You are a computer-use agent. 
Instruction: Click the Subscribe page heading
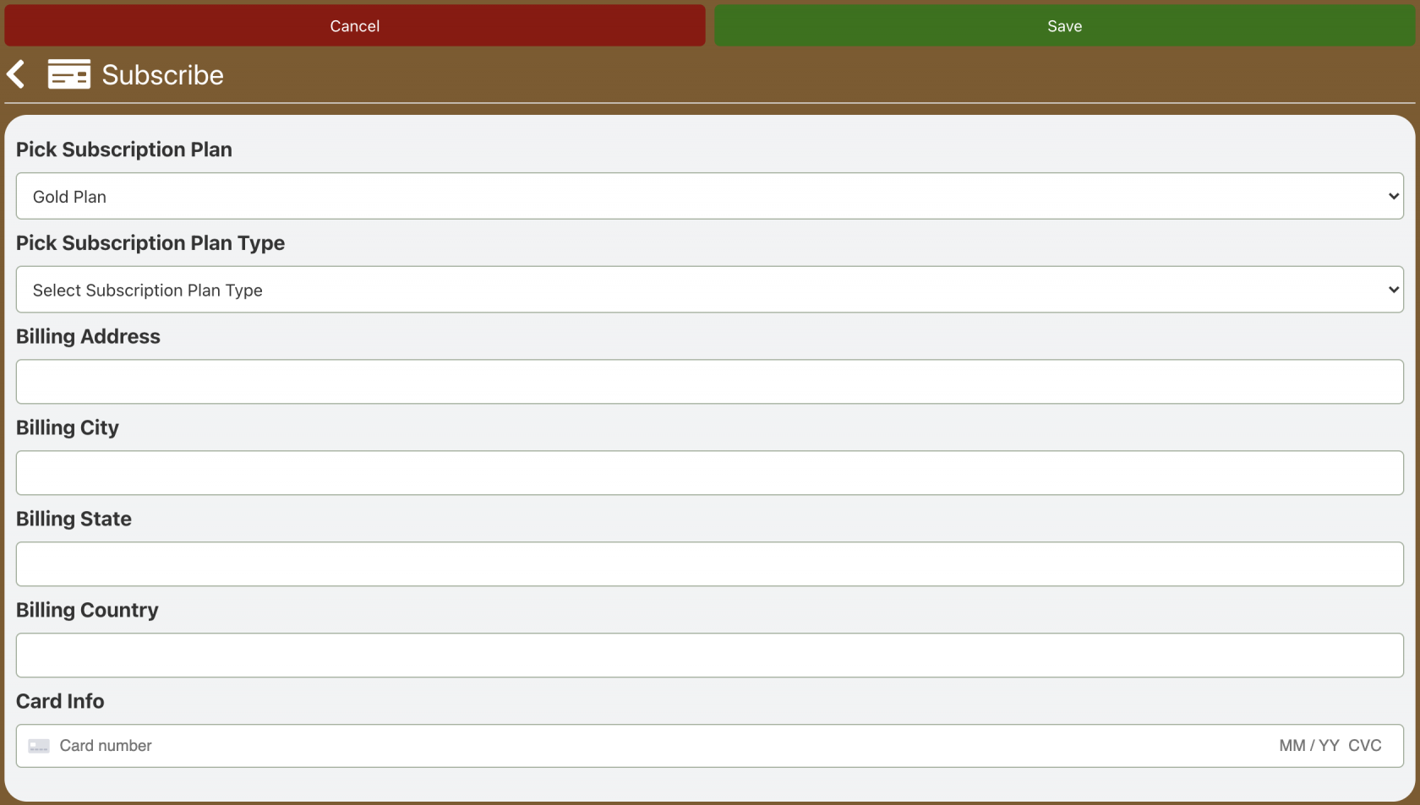click(x=162, y=75)
